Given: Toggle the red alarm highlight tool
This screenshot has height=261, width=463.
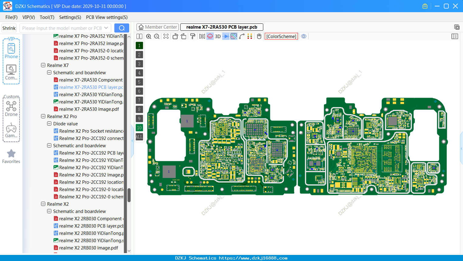Looking at the screenshot, I should point(210,36).
